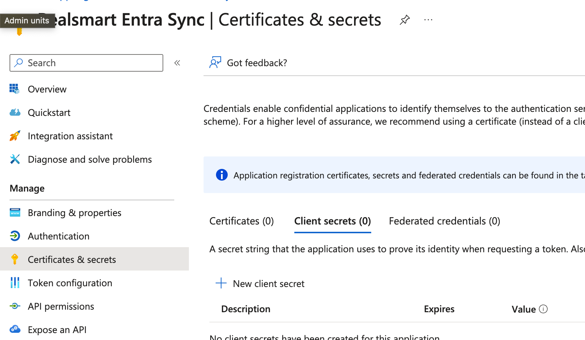Pin the Certificates & secrets page
This screenshot has width=585, height=340.
(x=405, y=20)
